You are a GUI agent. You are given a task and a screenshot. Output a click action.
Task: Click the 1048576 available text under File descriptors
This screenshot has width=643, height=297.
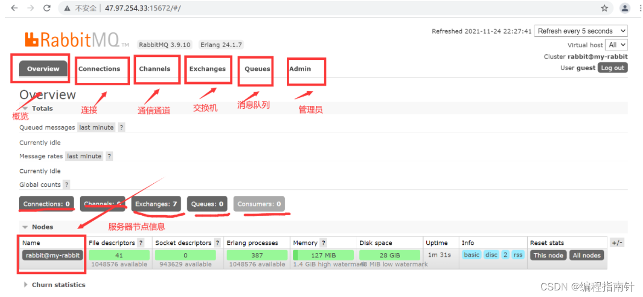click(119, 264)
